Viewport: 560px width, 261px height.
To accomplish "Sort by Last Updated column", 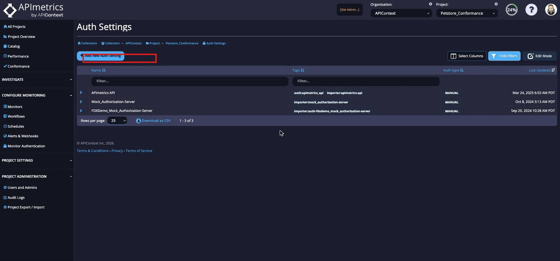I will pyautogui.click(x=542, y=70).
